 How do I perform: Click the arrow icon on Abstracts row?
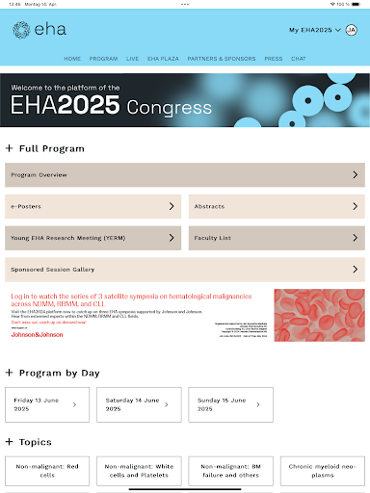(355, 206)
